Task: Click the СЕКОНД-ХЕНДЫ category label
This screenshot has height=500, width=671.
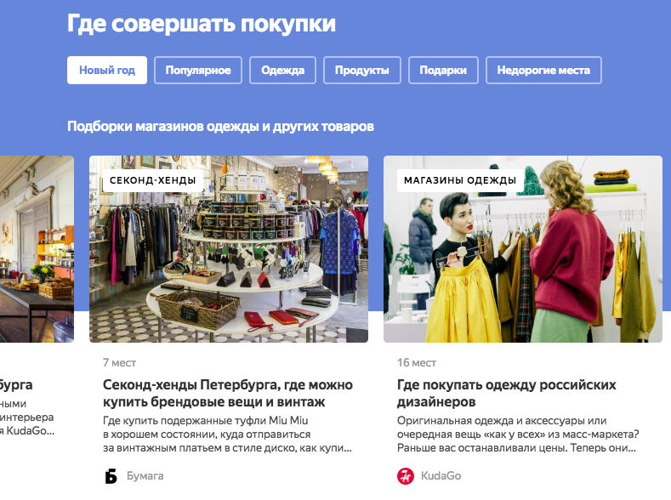Action: point(153,180)
